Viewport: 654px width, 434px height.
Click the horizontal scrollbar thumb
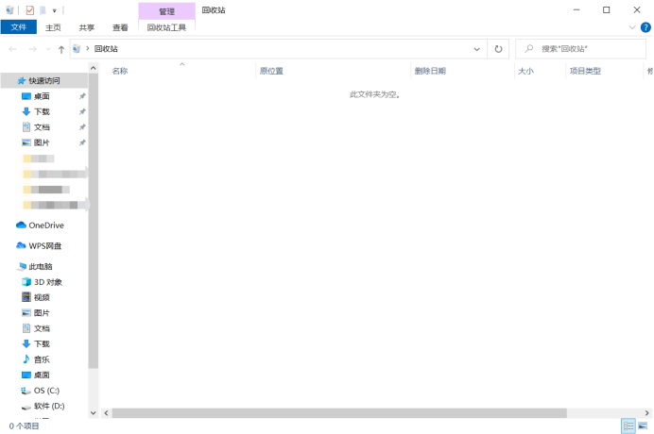[339, 413]
